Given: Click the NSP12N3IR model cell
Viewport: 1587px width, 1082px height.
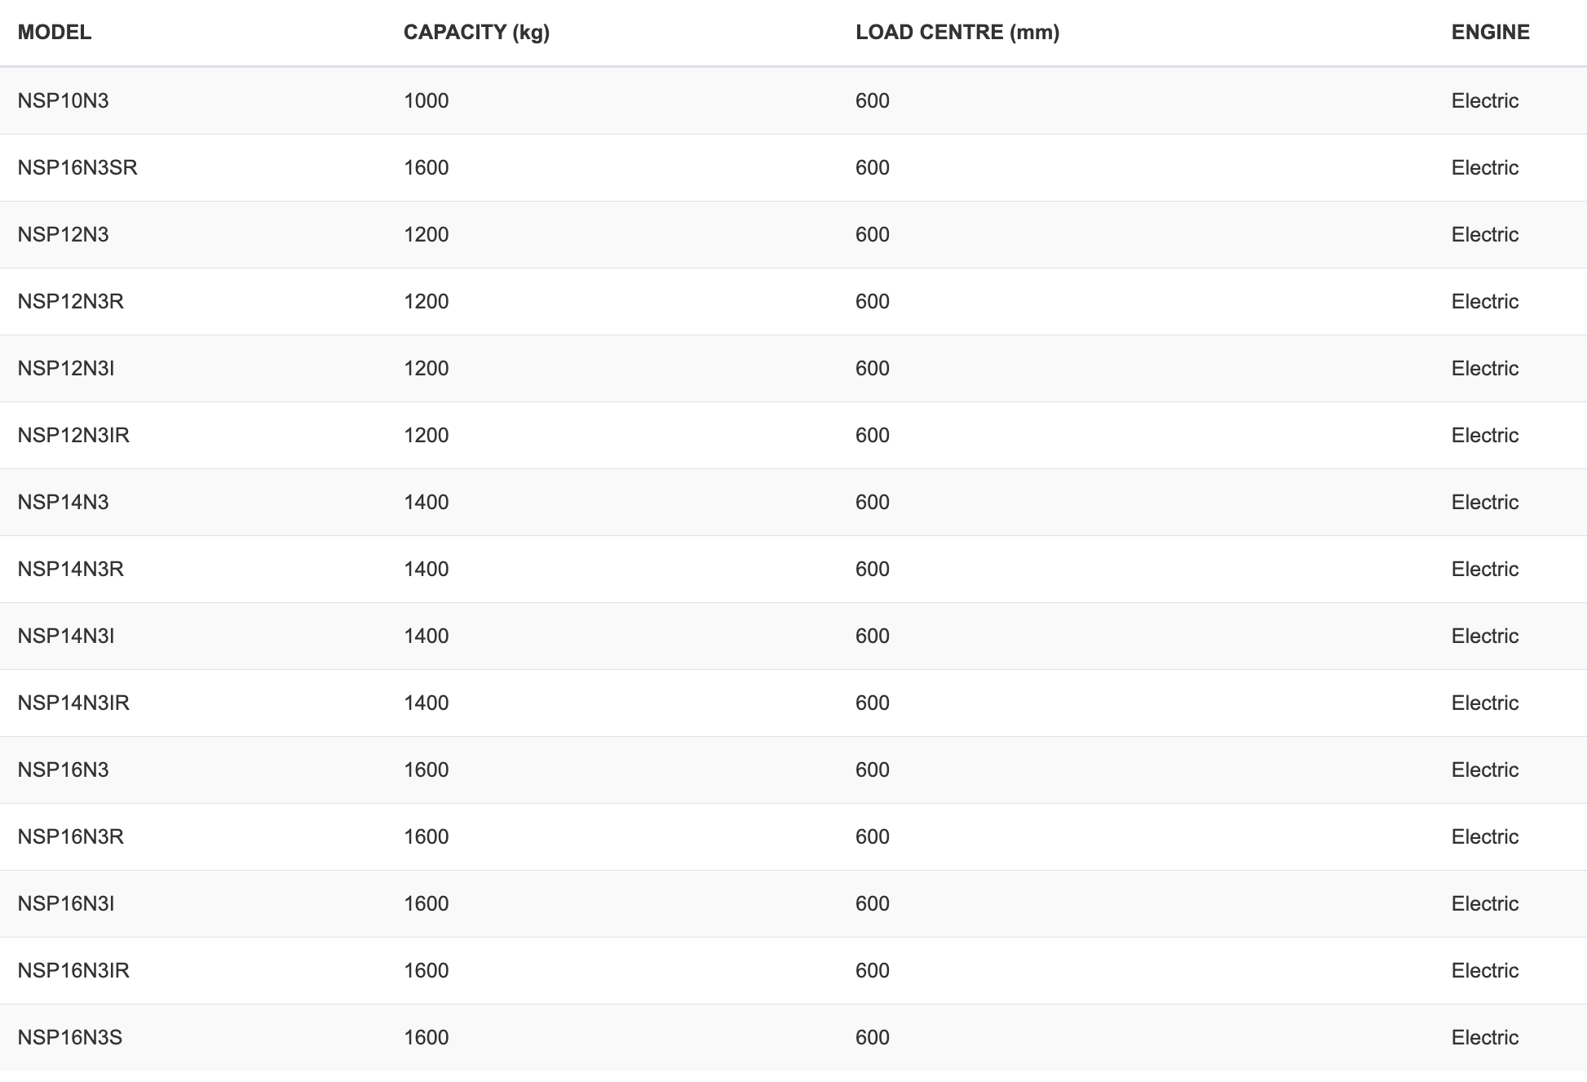Looking at the screenshot, I should pos(73,435).
